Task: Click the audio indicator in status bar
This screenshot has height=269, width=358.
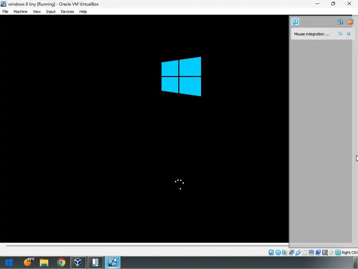Action: tap(285, 252)
